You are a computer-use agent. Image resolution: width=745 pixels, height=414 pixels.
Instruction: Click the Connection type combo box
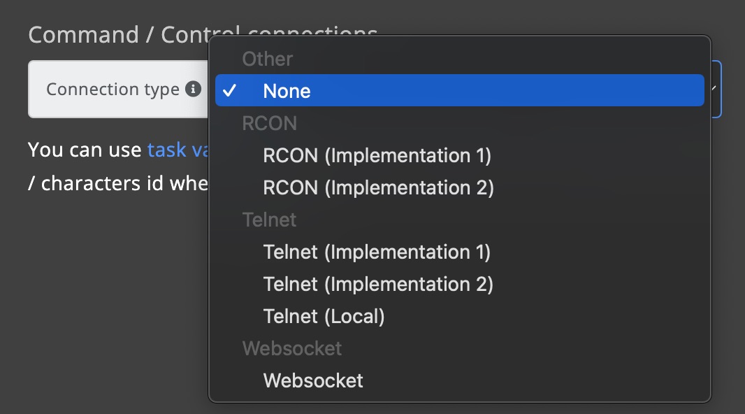pyautogui.click(x=119, y=89)
